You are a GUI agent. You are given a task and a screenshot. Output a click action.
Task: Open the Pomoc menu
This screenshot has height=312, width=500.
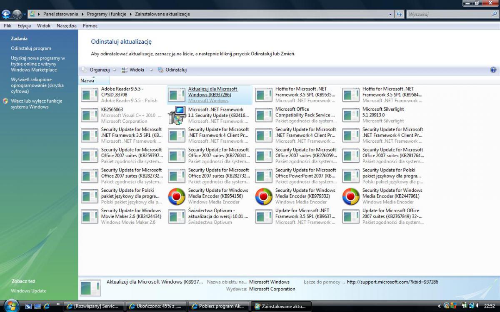(x=90, y=26)
